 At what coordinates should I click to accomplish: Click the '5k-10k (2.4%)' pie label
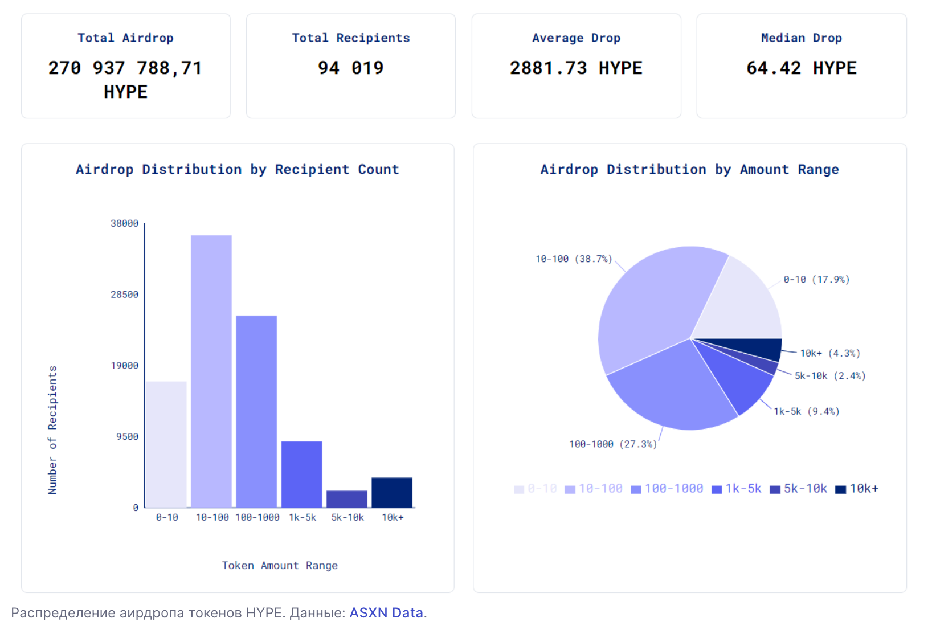pyautogui.click(x=830, y=376)
